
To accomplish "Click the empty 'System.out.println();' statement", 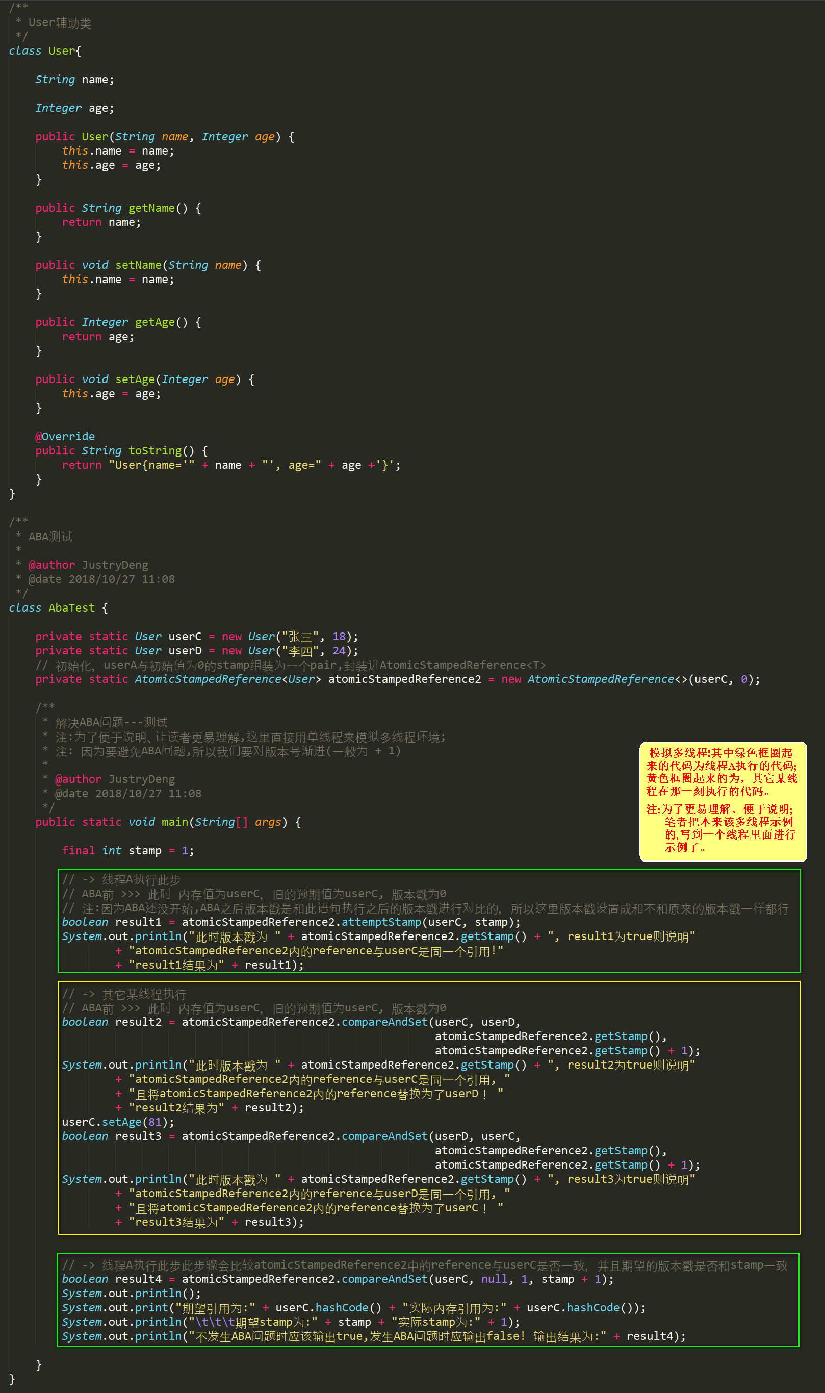I will tap(131, 1294).
